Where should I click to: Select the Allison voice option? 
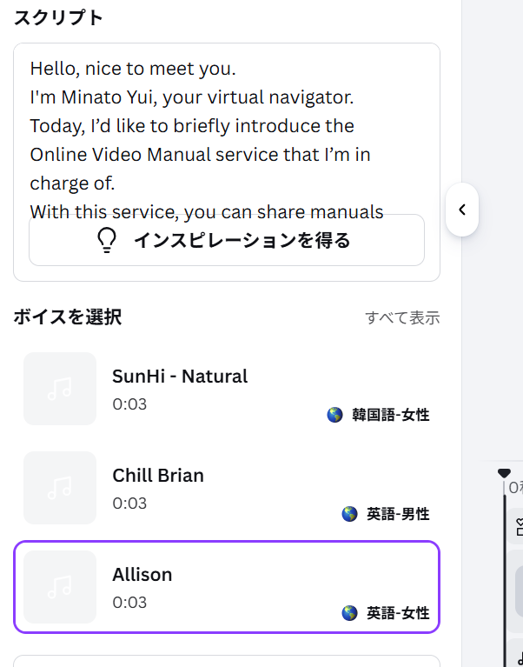click(x=227, y=587)
